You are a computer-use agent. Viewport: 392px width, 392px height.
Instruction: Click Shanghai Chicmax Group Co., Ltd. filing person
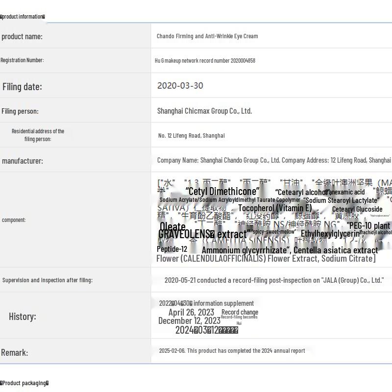[x=204, y=111]
